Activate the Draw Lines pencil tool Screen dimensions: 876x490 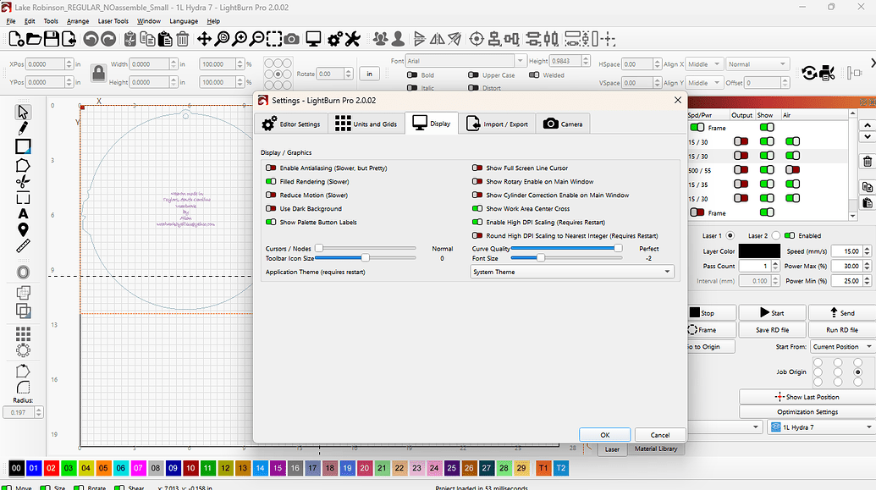point(23,129)
